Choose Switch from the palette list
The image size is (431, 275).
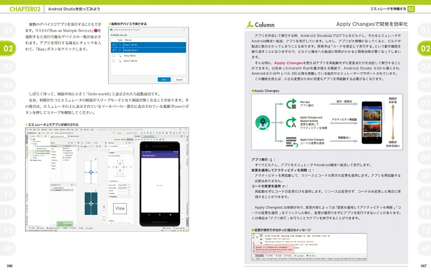66,160
